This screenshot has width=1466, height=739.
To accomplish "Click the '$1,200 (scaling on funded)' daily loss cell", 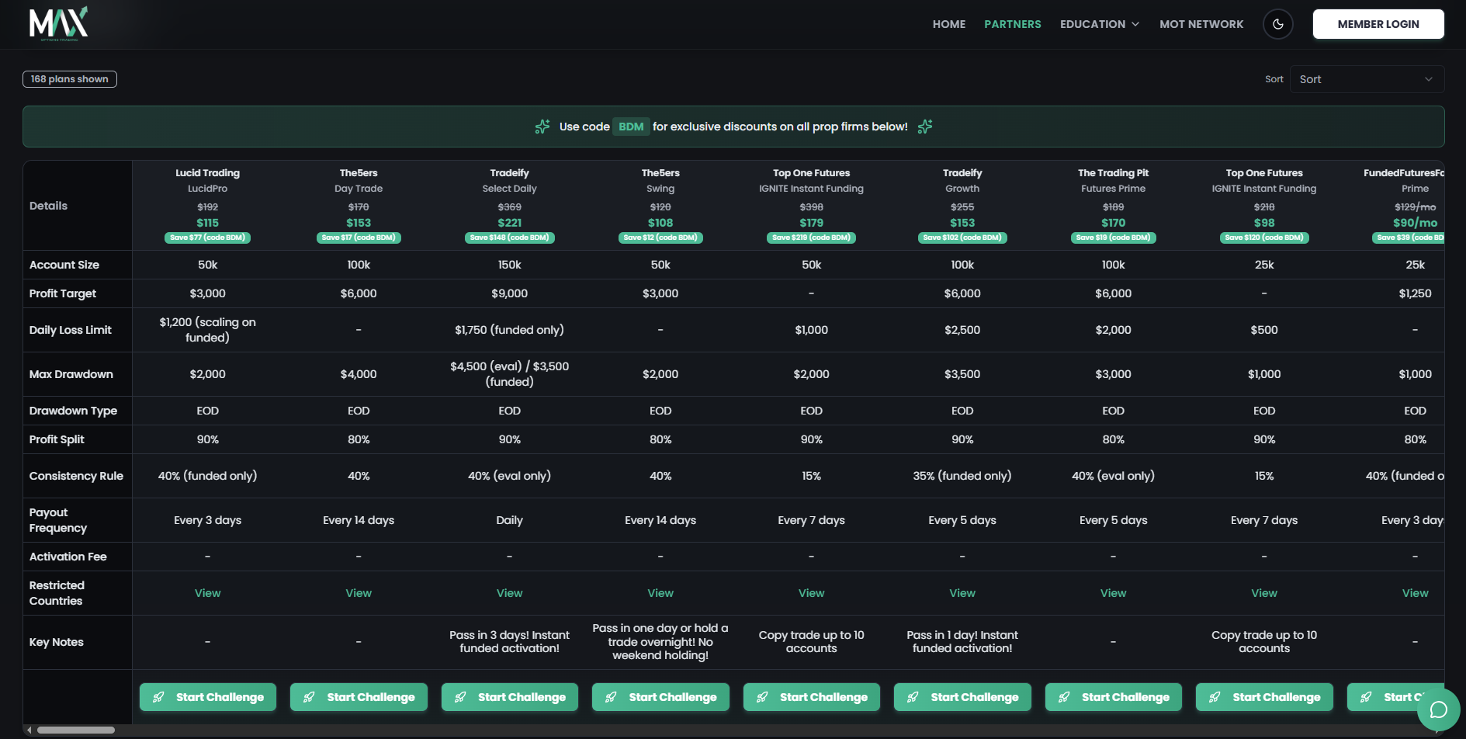I will pyautogui.click(x=208, y=330).
